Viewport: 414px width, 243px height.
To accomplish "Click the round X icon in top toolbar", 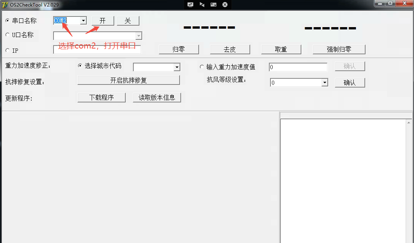I will (x=225, y=5).
